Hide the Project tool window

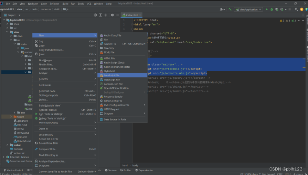click(x=117, y=15)
